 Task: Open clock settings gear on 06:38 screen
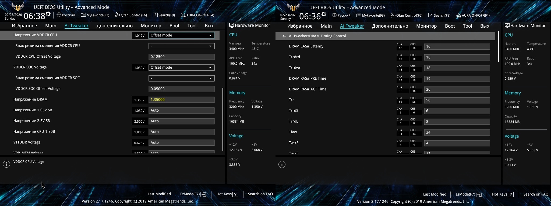[x=48, y=14]
